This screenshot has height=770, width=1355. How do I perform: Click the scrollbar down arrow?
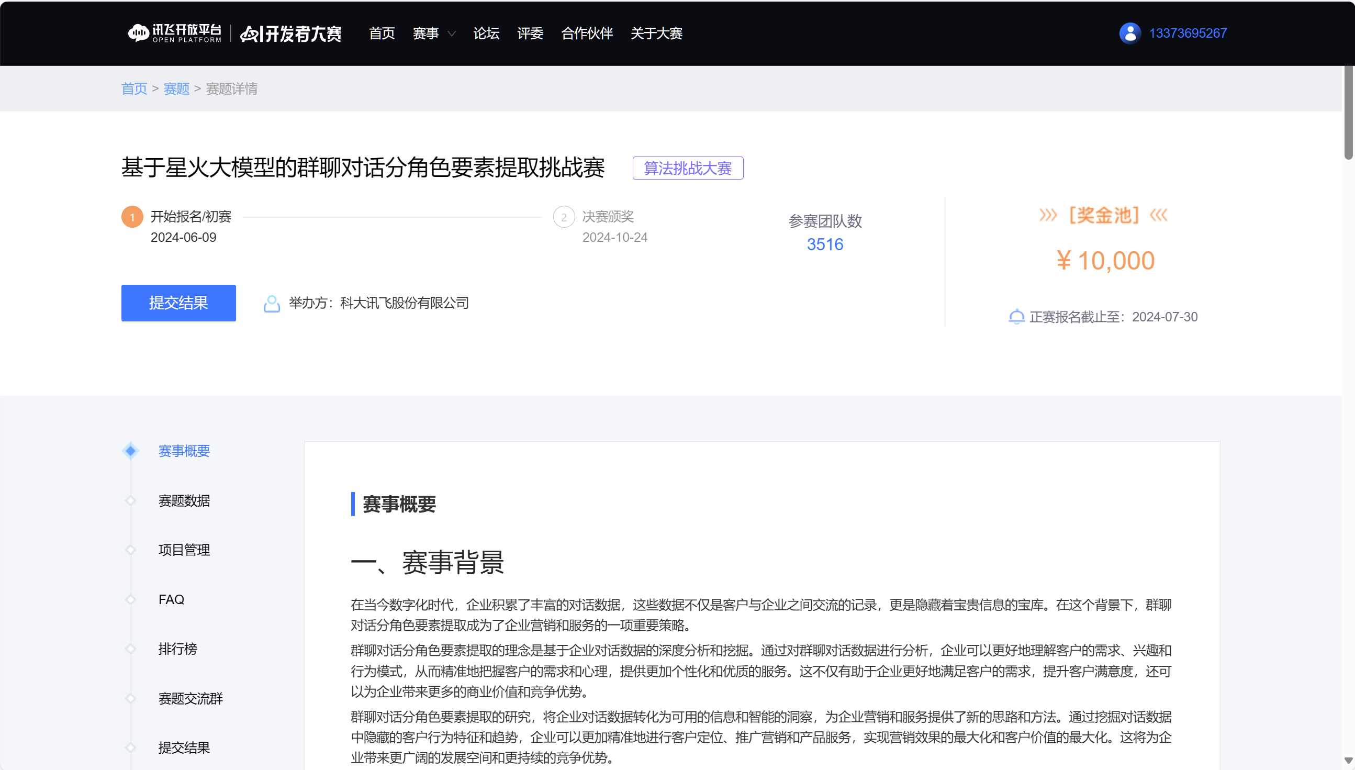1348,760
